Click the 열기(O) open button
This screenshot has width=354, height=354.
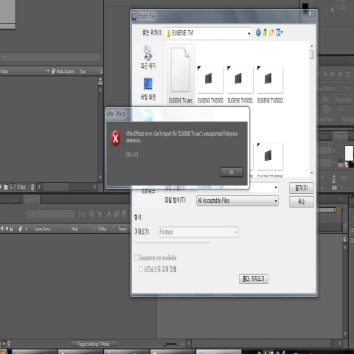pyautogui.click(x=302, y=188)
